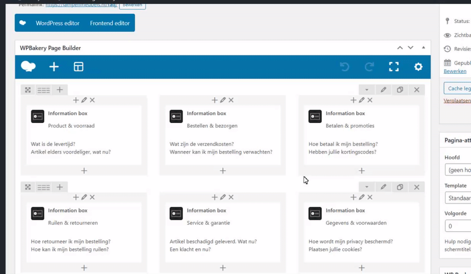Edit column containing Product & voorraad
This screenshot has width=471, height=274.
[84, 100]
